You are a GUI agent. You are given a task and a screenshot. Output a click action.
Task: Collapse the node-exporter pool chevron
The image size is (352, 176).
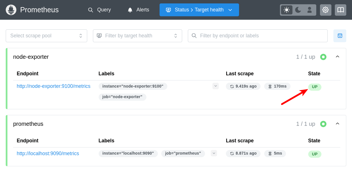[x=337, y=57]
